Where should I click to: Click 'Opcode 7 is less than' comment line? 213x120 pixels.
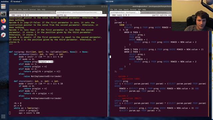[x=51, y=30]
